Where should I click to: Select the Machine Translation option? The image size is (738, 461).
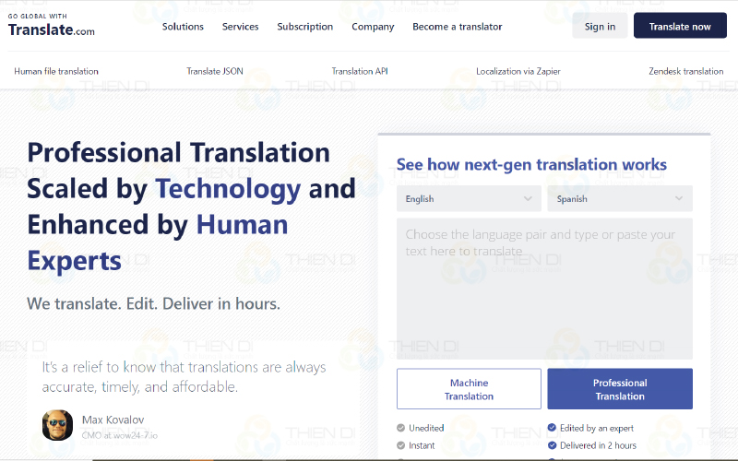[x=469, y=389]
